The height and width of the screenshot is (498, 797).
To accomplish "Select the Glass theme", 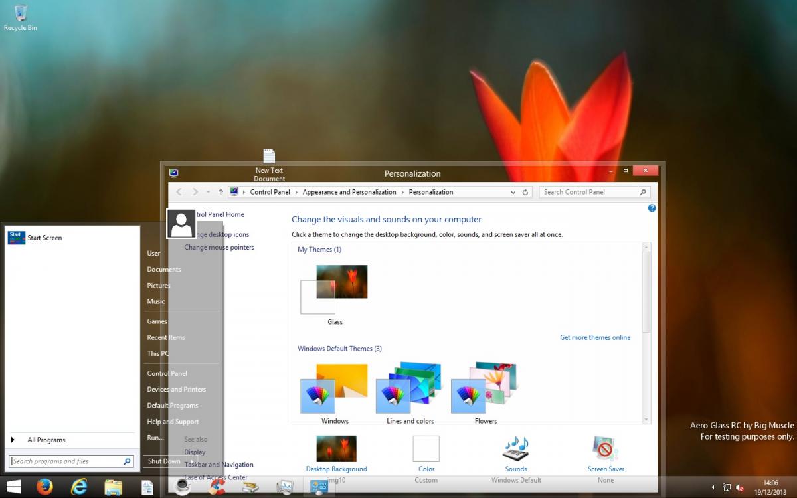I will click(335, 295).
